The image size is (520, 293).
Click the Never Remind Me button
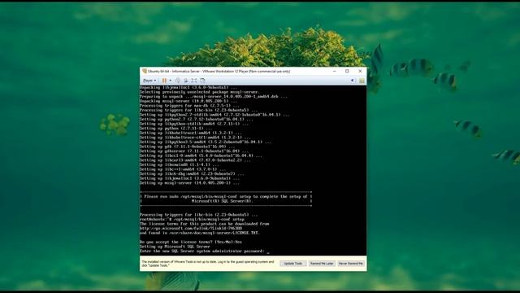click(x=351, y=264)
